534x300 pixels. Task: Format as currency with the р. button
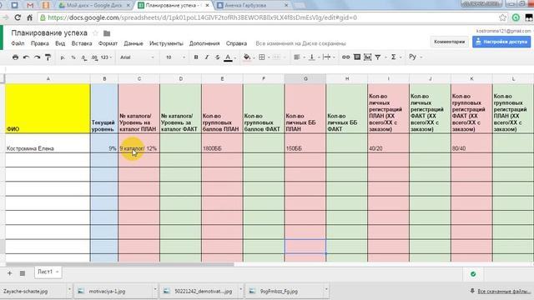coord(63,57)
